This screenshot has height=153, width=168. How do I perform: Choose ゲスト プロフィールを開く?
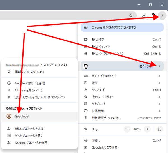pyautogui.click(x=39, y=136)
